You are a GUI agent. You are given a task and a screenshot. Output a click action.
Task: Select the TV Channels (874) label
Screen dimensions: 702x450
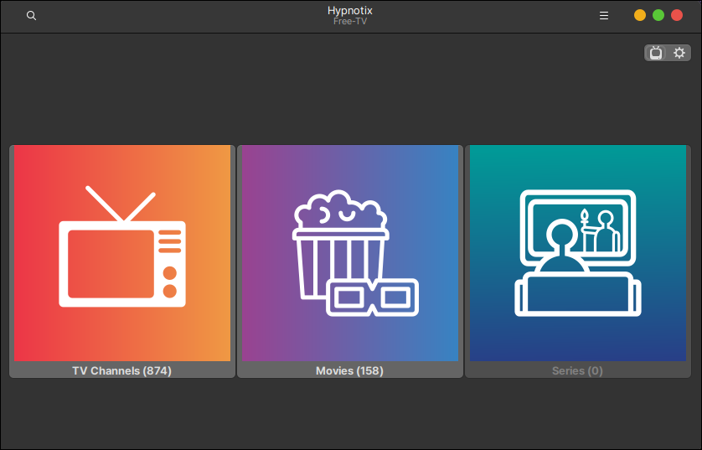[x=121, y=370]
